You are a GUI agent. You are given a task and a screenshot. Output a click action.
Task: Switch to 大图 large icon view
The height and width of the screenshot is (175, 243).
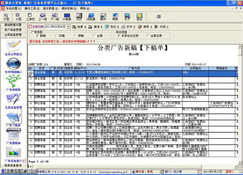coord(6,17)
